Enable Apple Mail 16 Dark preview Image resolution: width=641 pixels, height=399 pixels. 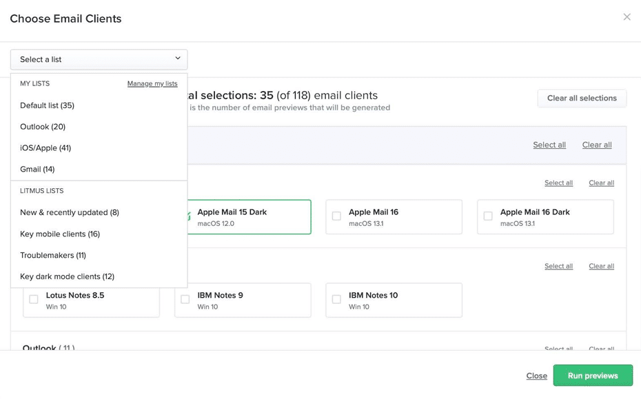(x=487, y=216)
